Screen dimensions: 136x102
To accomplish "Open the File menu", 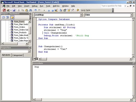I will tap(8, 6).
